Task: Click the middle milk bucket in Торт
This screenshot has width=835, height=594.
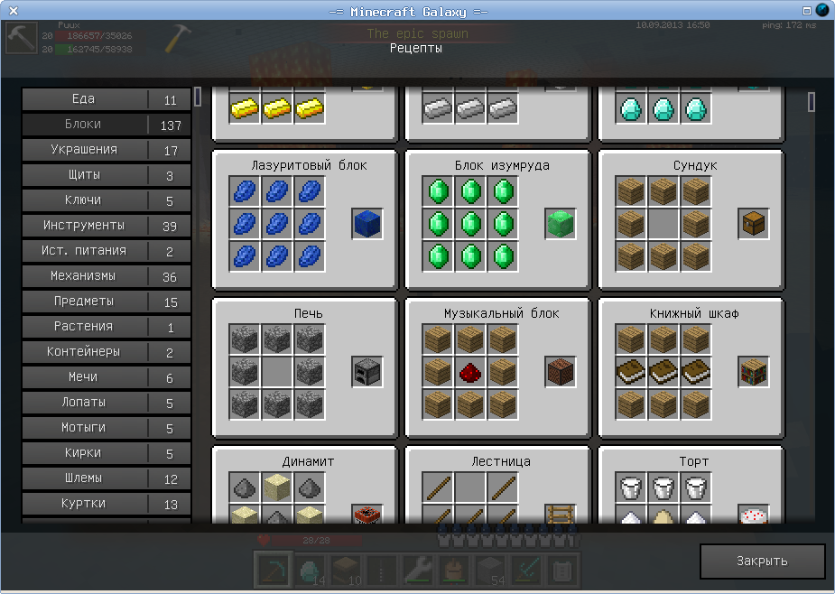Action: point(663,487)
